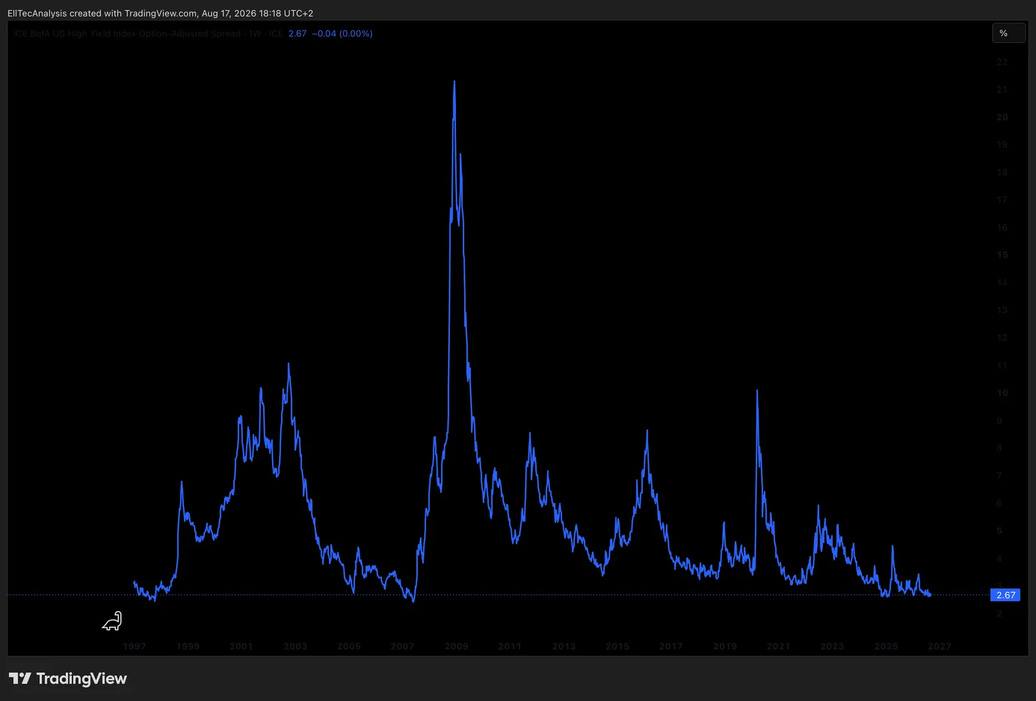Click the '2.67' value in the chart legend
Image resolution: width=1036 pixels, height=701 pixels.
coord(297,34)
